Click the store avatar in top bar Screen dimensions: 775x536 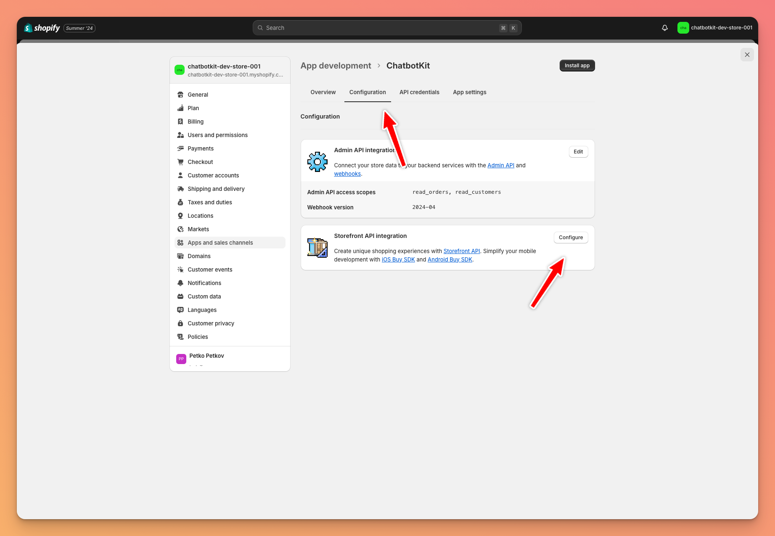(x=683, y=28)
